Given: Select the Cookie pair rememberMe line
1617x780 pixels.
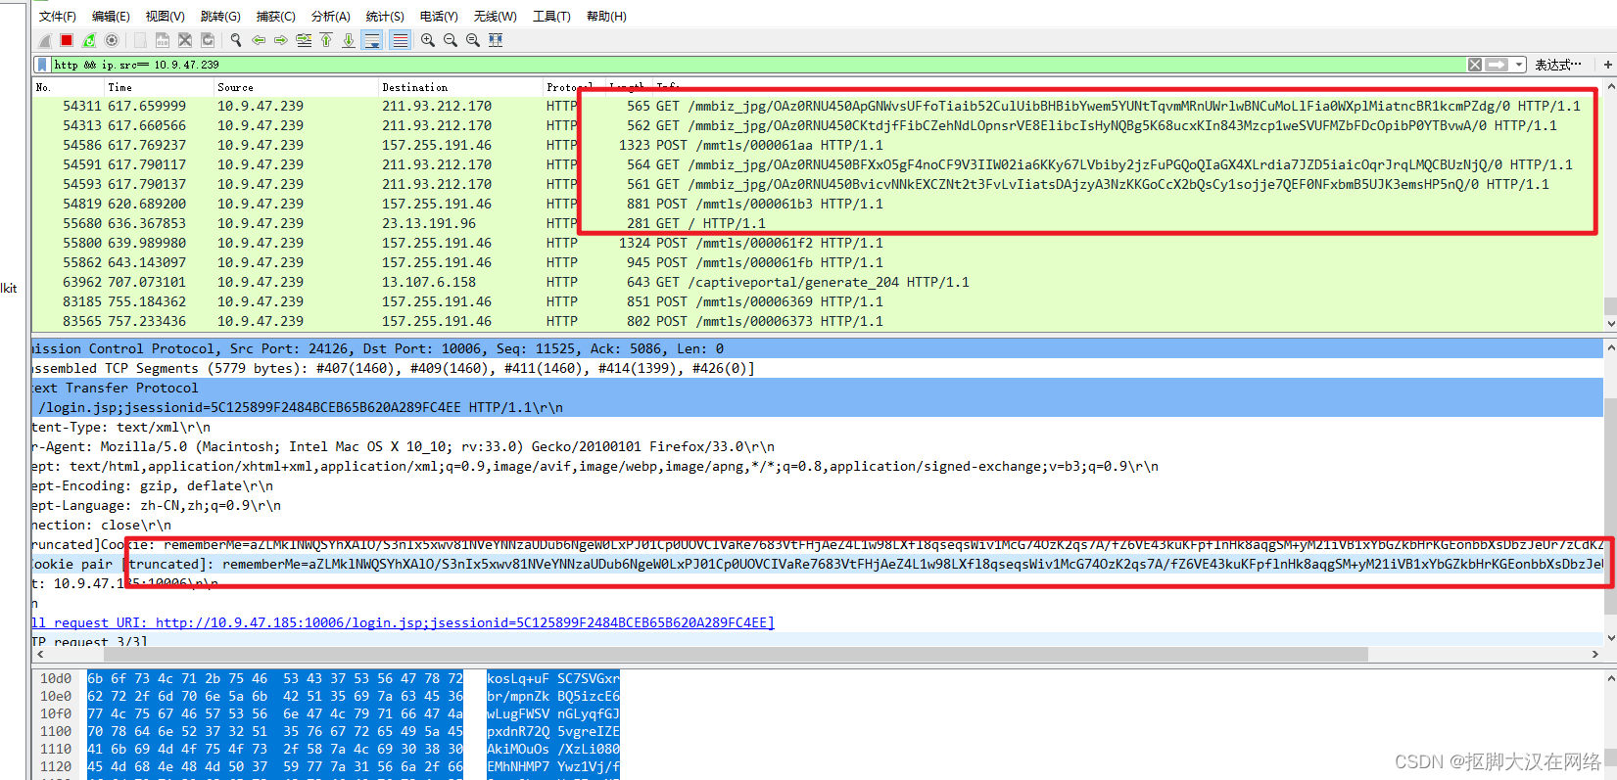Looking at the screenshot, I should [x=818, y=564].
